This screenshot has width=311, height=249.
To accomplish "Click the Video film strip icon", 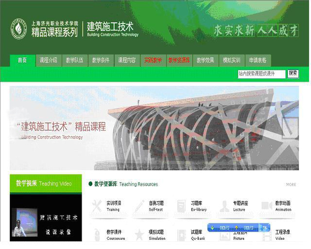I will pyautogui.click(x=267, y=236).
